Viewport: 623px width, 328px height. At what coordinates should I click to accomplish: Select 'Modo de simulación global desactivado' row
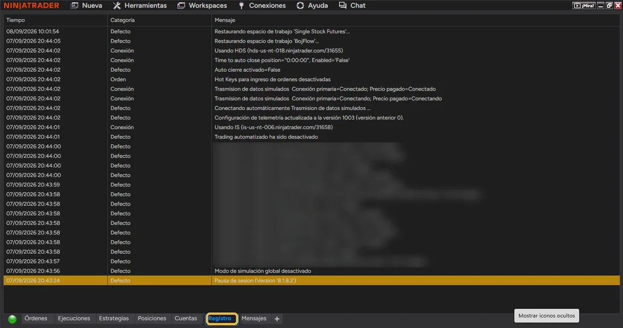point(311,271)
